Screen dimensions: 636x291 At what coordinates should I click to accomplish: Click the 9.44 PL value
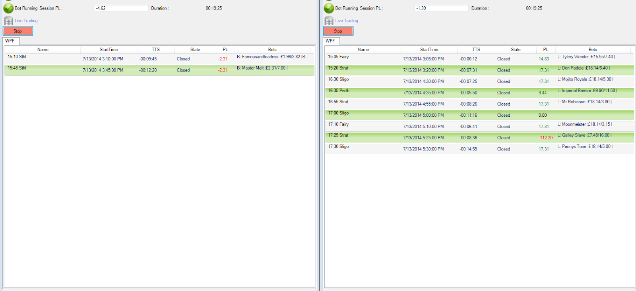543,93
